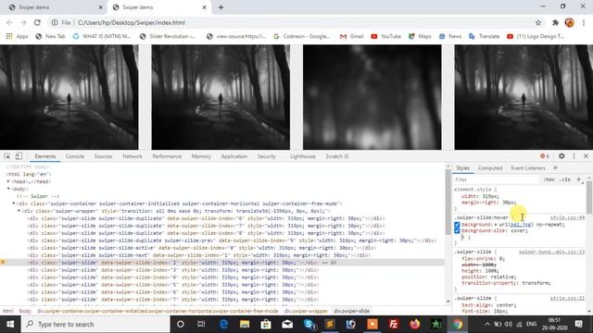Image resolution: width=593 pixels, height=333 pixels.
Task: Click the blurred third slide image
Action: click(372, 97)
